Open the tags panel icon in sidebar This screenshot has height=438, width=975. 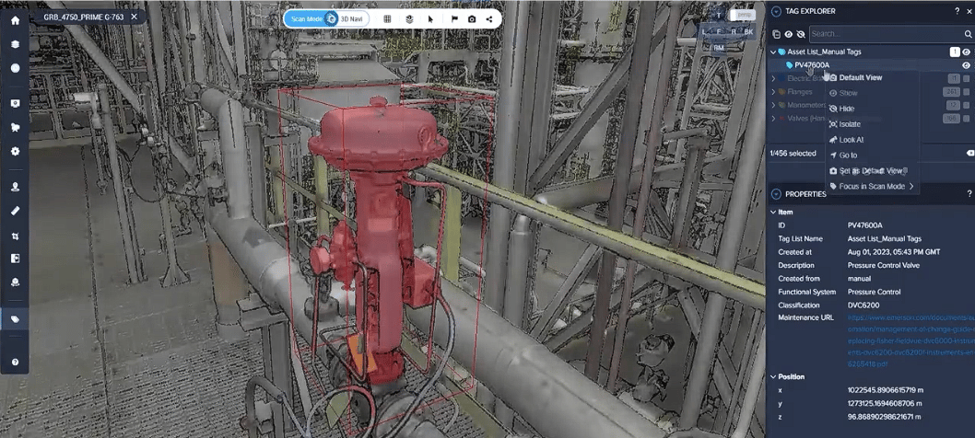(15, 319)
